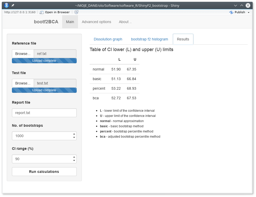Click the ref.txt Upload complete progress bar

click(44, 60)
